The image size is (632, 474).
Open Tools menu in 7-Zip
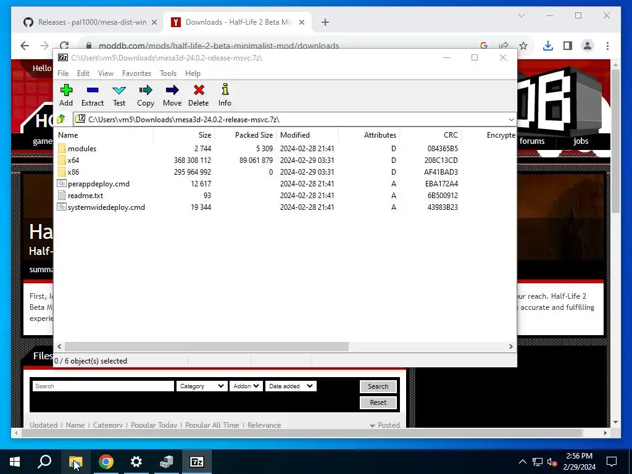pos(168,73)
